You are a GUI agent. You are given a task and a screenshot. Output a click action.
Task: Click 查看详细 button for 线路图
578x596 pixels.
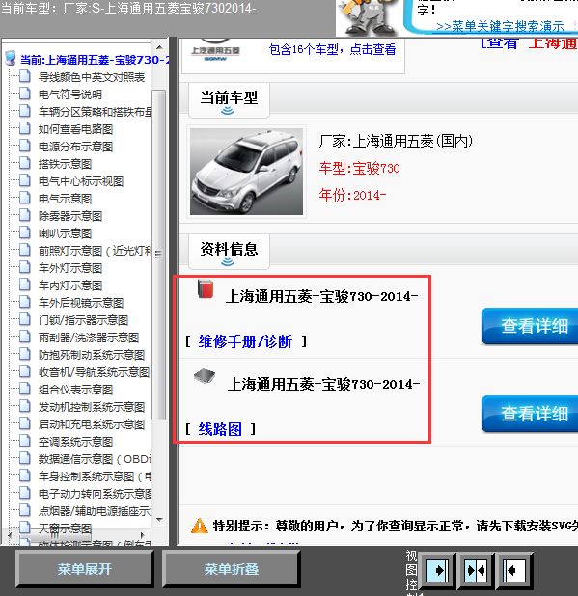point(530,414)
